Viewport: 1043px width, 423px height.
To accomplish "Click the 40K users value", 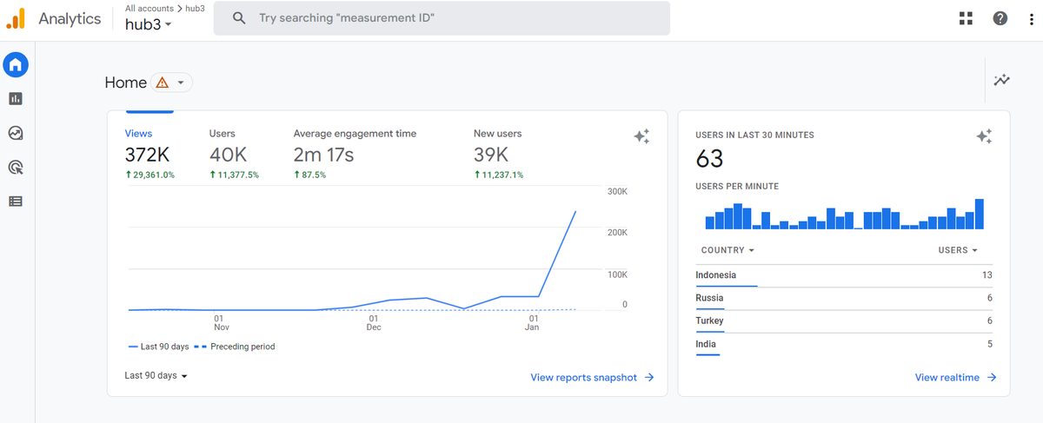I will pos(229,155).
